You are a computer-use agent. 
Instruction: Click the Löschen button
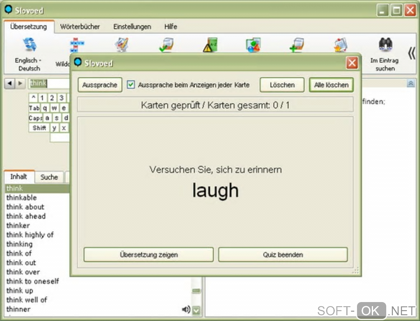(x=282, y=85)
